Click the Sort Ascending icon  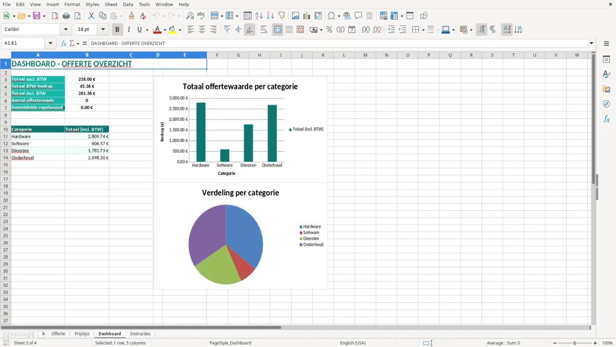pyautogui.click(x=259, y=16)
